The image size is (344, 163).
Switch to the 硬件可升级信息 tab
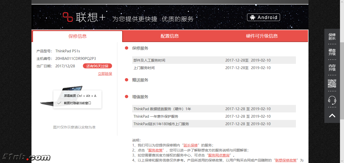coord(262,36)
